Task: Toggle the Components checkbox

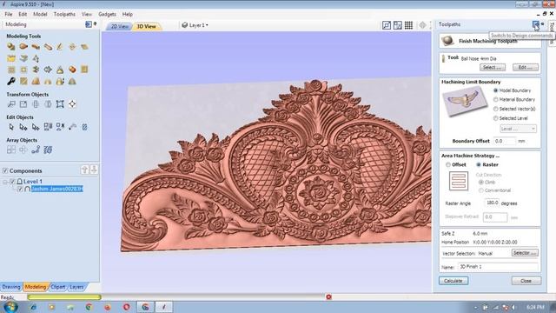Action: click(5, 170)
